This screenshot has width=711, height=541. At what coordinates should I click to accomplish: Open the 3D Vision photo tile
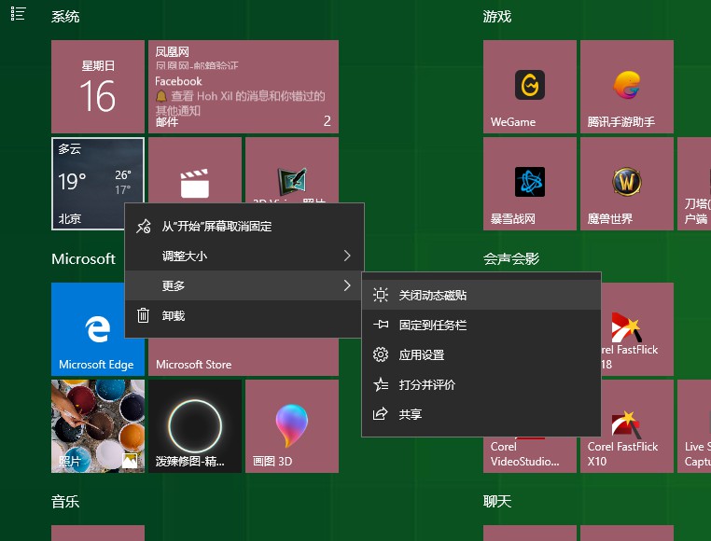point(292,170)
